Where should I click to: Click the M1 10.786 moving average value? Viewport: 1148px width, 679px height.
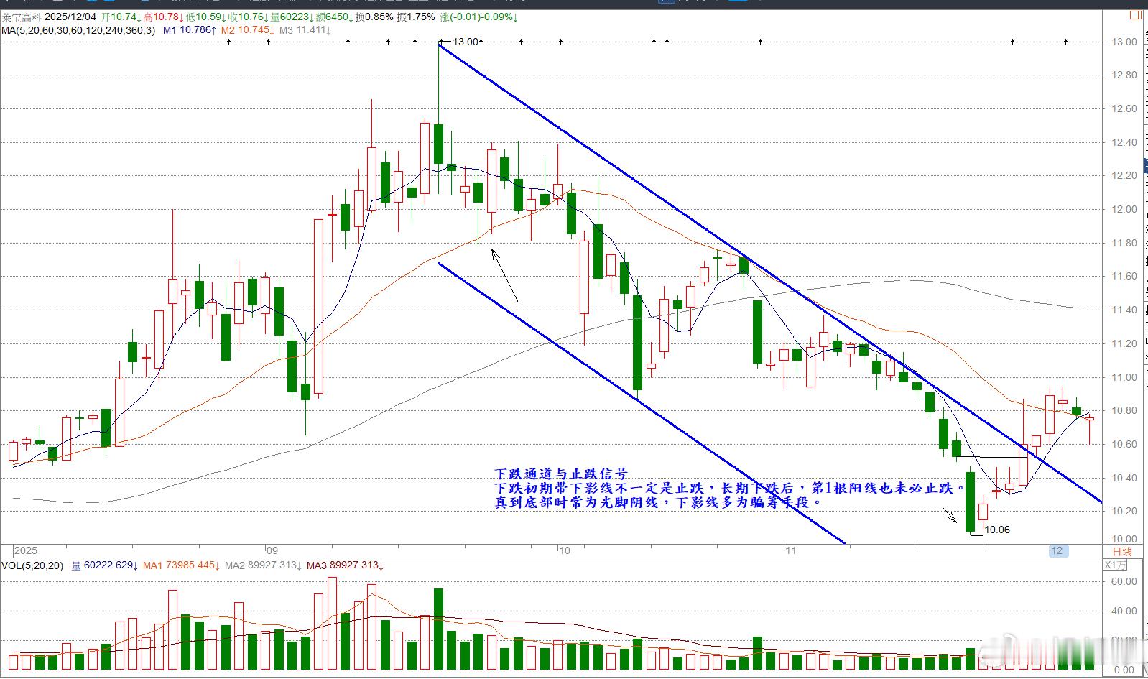coord(190,30)
